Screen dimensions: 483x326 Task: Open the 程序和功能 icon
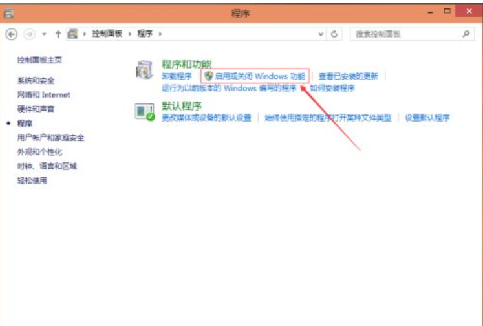[144, 70]
